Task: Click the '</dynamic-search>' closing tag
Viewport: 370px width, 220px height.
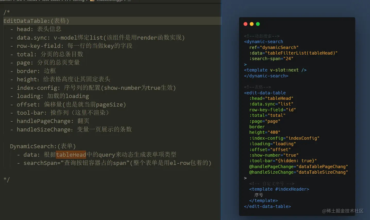Action: tap(266, 76)
